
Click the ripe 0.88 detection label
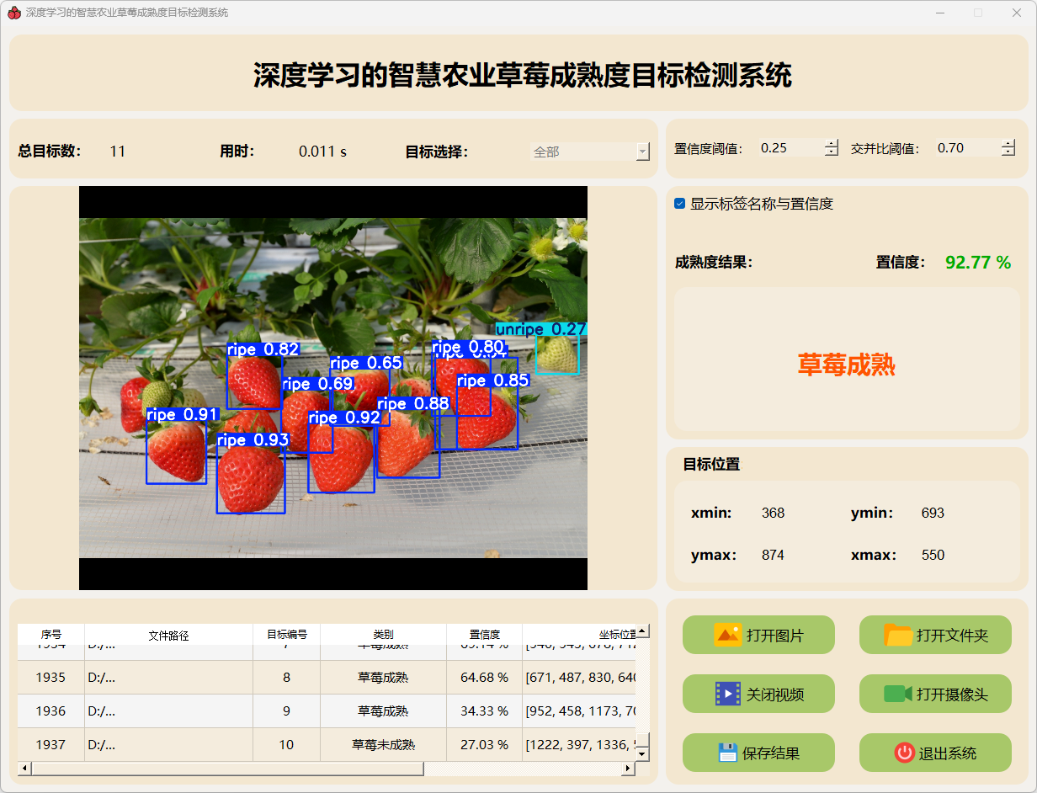pyautogui.click(x=413, y=403)
